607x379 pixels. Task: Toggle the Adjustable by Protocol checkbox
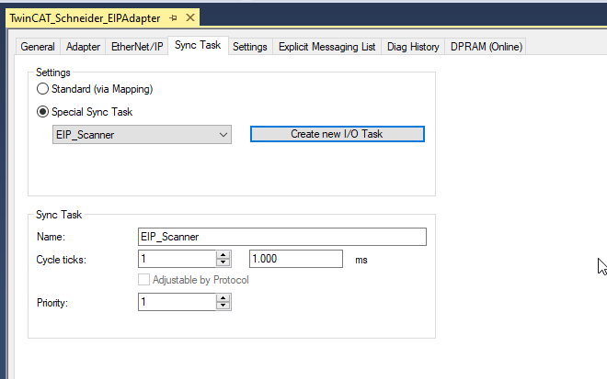(144, 280)
